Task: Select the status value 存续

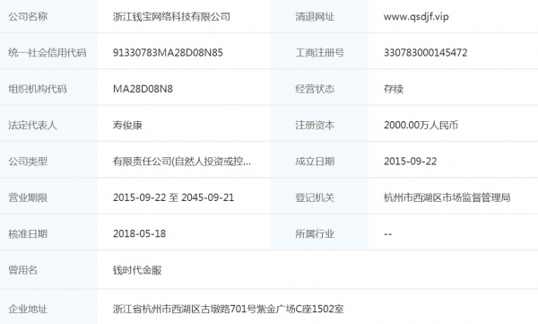Action: click(x=394, y=89)
